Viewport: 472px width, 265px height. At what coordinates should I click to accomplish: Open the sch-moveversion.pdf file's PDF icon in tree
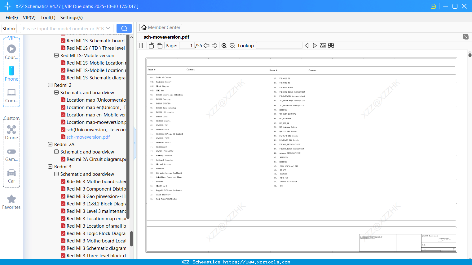pos(63,137)
